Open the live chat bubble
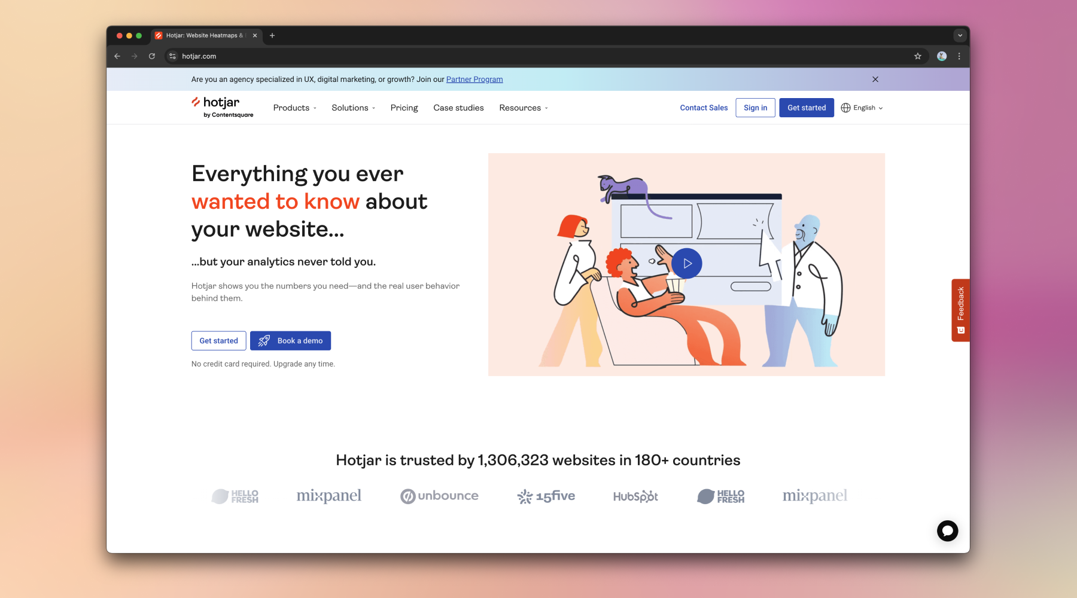The image size is (1077, 598). (947, 530)
